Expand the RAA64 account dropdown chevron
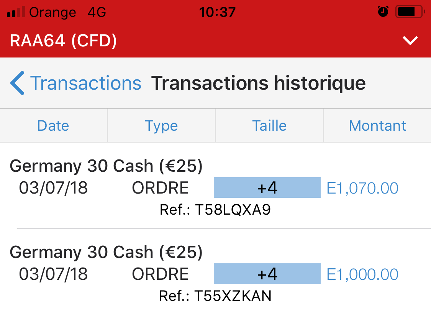Screen dimensions: 431x312 coord(410,40)
